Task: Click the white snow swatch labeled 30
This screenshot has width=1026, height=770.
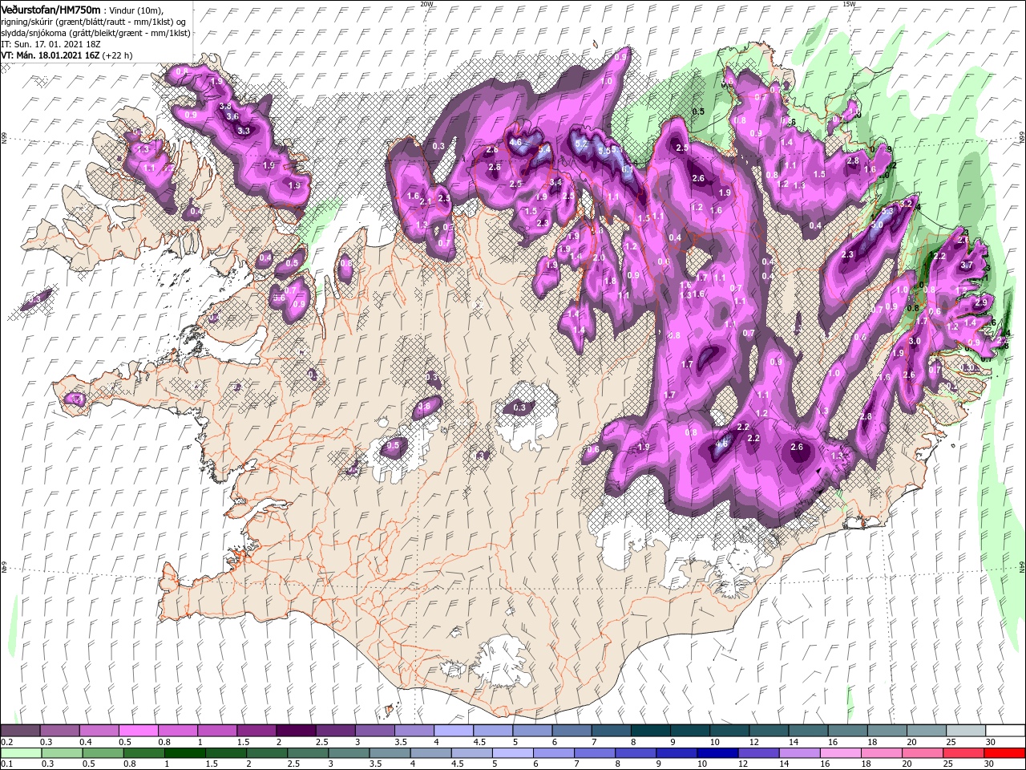Action: point(1005,731)
